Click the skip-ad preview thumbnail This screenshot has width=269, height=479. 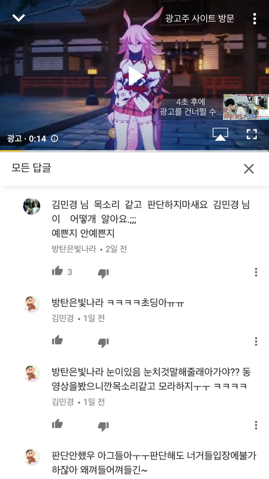tap(246, 107)
